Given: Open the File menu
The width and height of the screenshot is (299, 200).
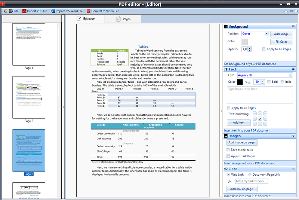Looking at the screenshot, I should tap(14, 11).
